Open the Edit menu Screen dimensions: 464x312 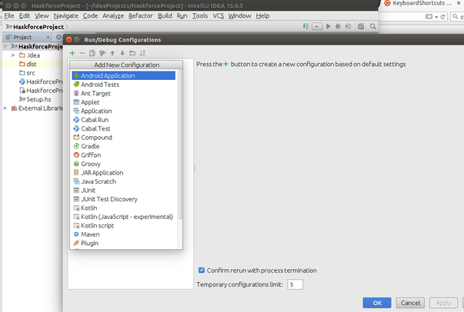click(25, 15)
